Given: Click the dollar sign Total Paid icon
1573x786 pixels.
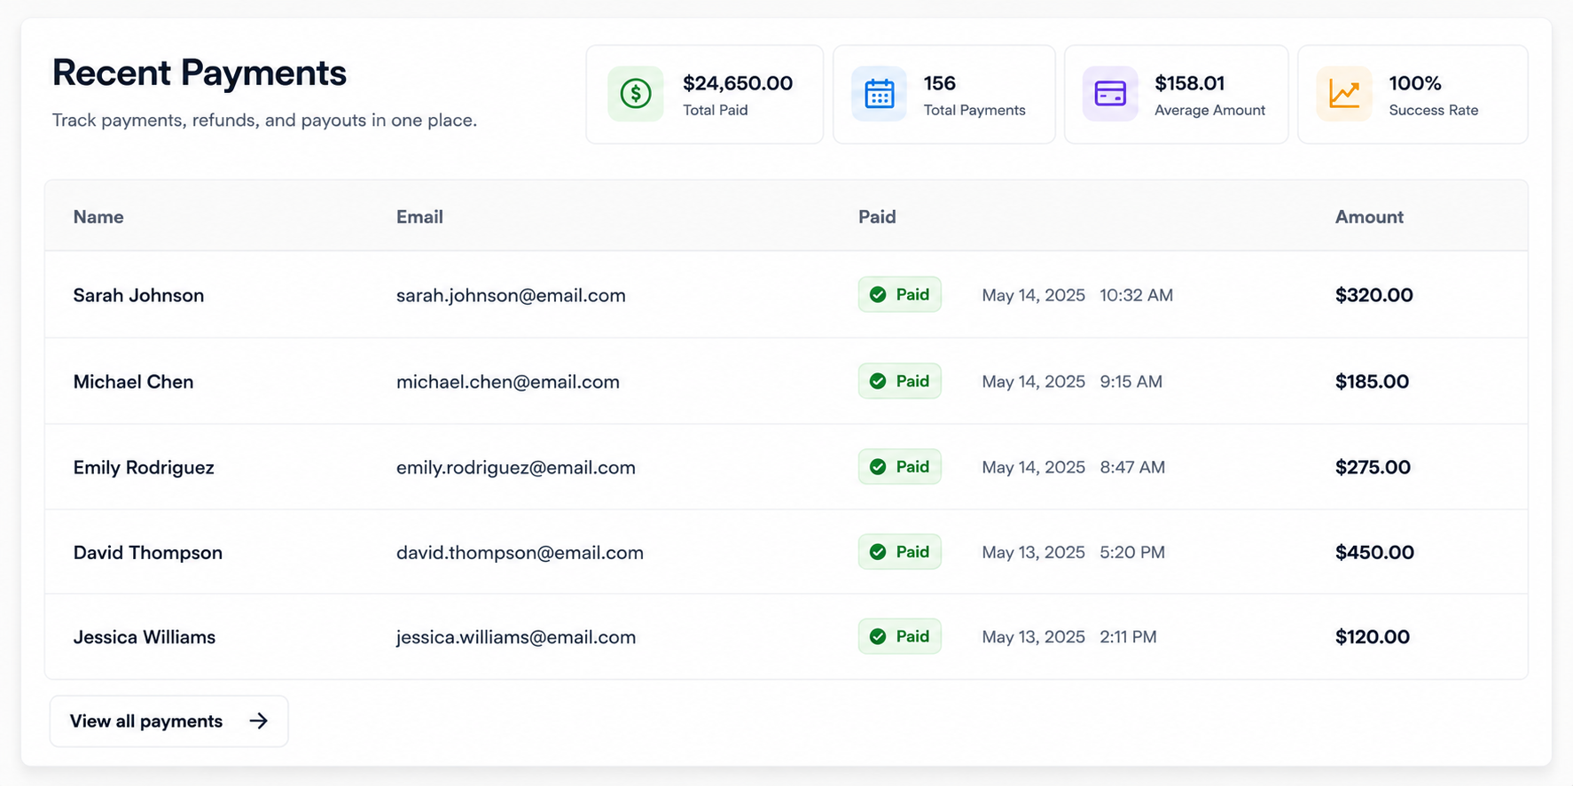Looking at the screenshot, I should (636, 94).
